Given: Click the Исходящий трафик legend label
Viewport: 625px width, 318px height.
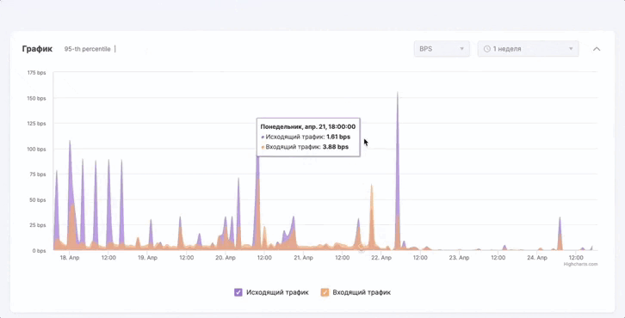Looking at the screenshot, I should click(277, 292).
